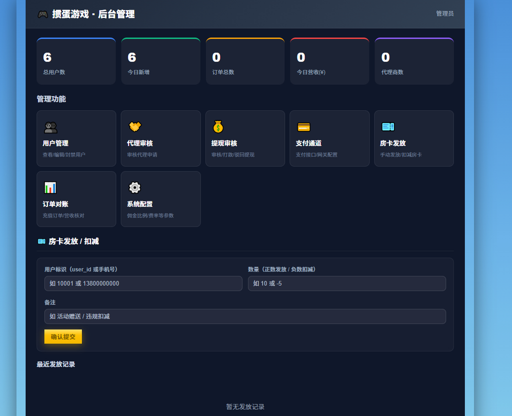Click 审核/打款/驳回提现 description text

(233, 154)
